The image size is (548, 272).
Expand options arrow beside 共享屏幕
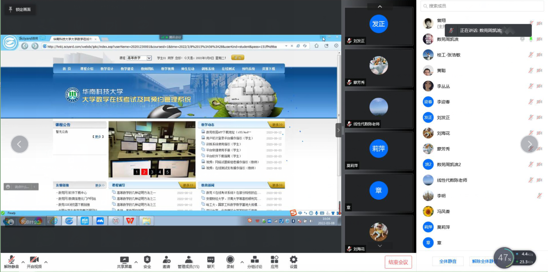[x=136, y=262]
